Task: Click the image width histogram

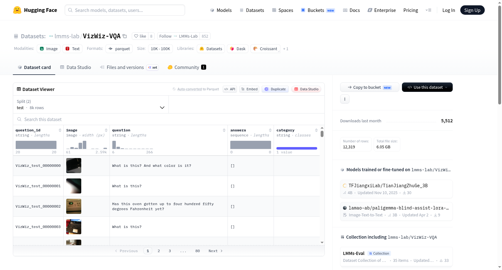Action: pyautogui.click(x=87, y=145)
